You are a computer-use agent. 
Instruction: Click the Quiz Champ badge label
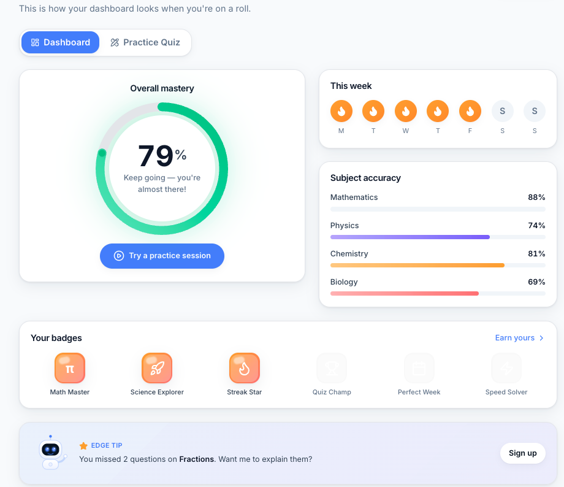click(332, 392)
